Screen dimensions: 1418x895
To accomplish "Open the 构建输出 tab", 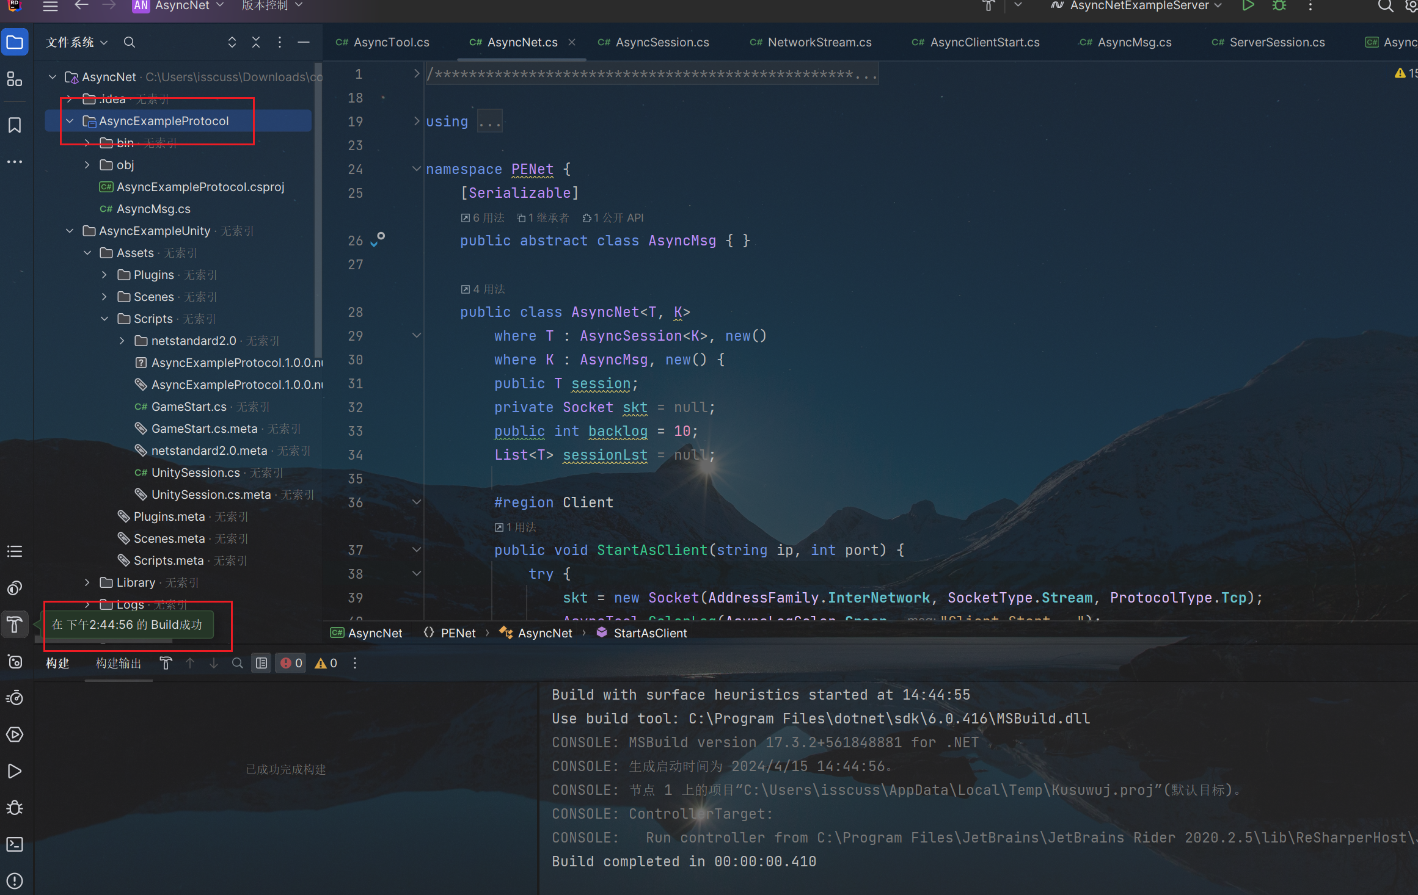I will (x=119, y=663).
